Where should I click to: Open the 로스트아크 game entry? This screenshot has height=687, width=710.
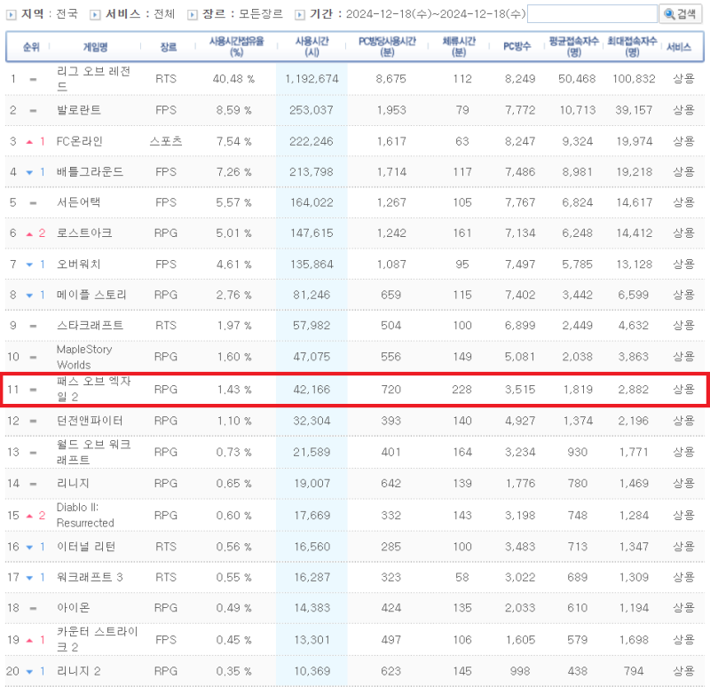84,233
